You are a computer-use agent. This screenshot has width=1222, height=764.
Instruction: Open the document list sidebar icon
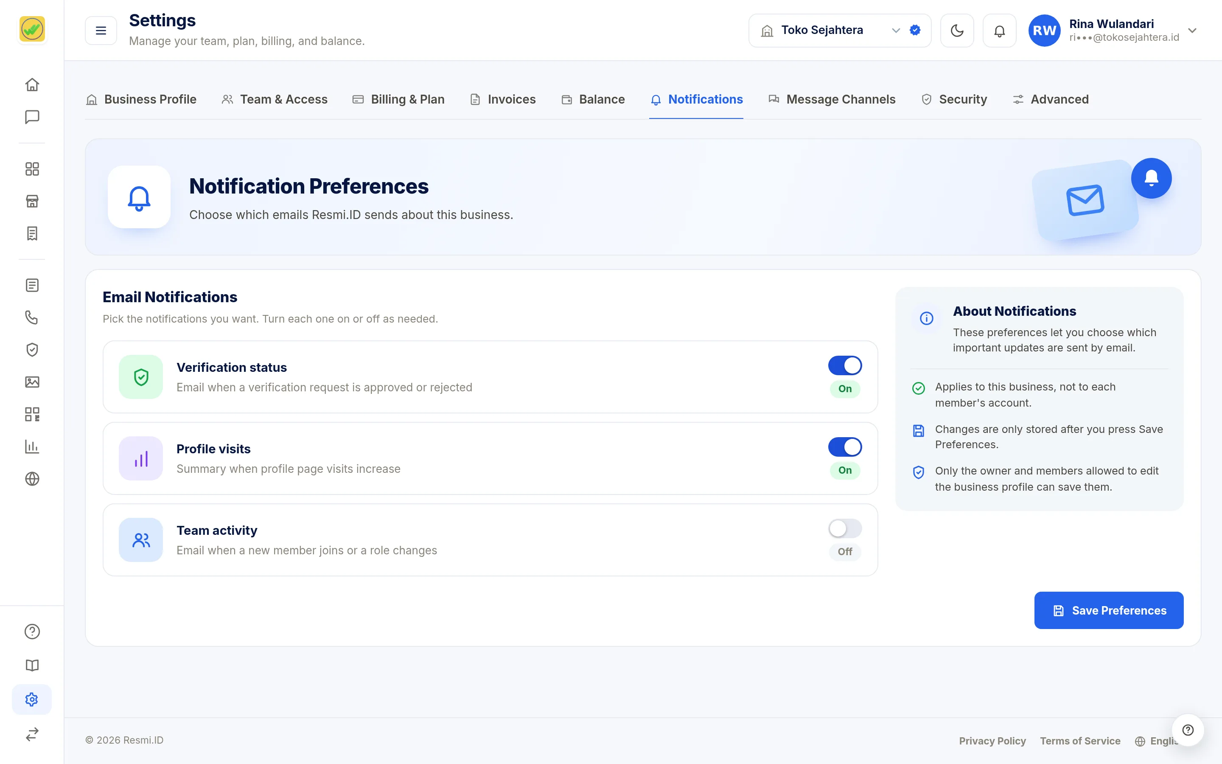[x=32, y=285]
